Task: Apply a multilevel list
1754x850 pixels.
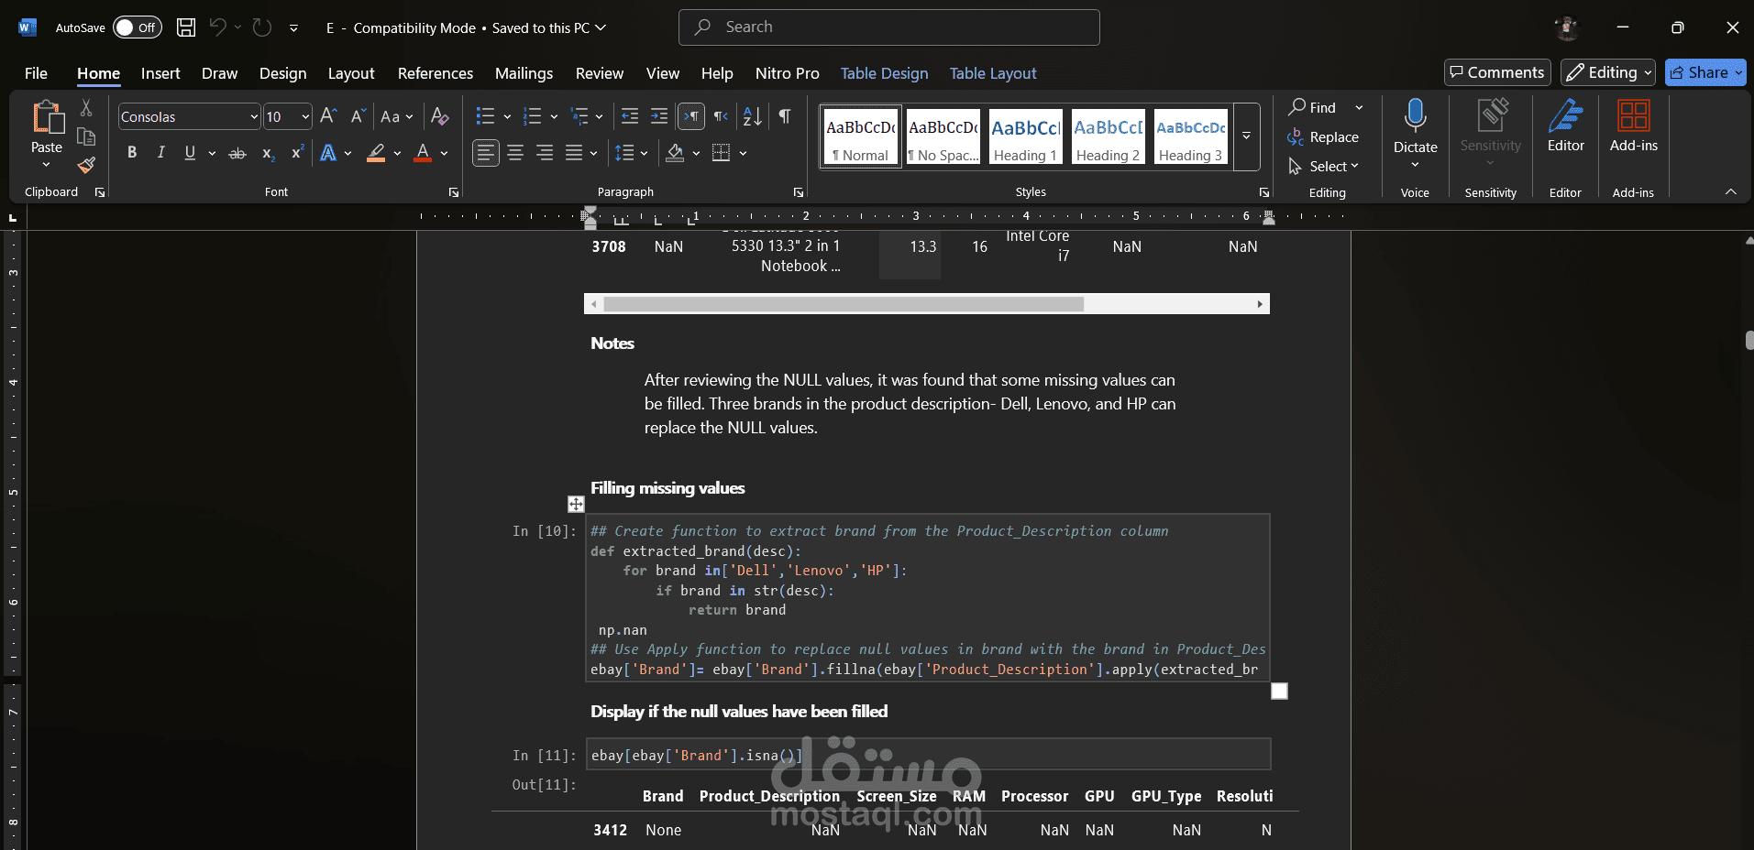Action: (x=579, y=116)
